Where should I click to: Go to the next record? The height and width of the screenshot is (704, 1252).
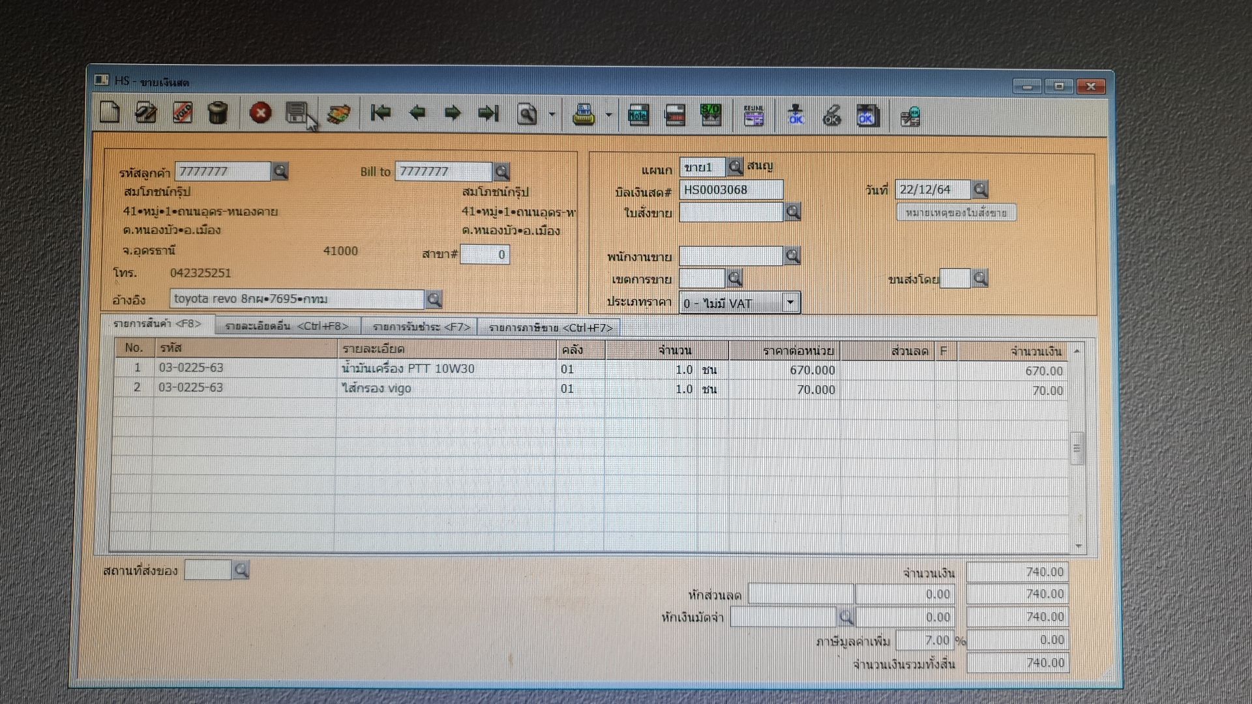pos(453,113)
